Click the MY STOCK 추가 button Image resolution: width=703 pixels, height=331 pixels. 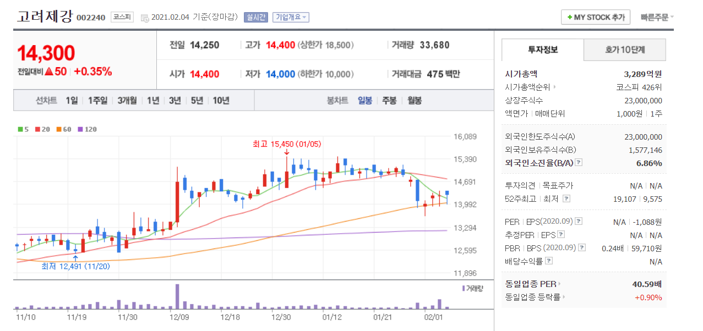[x=595, y=17]
